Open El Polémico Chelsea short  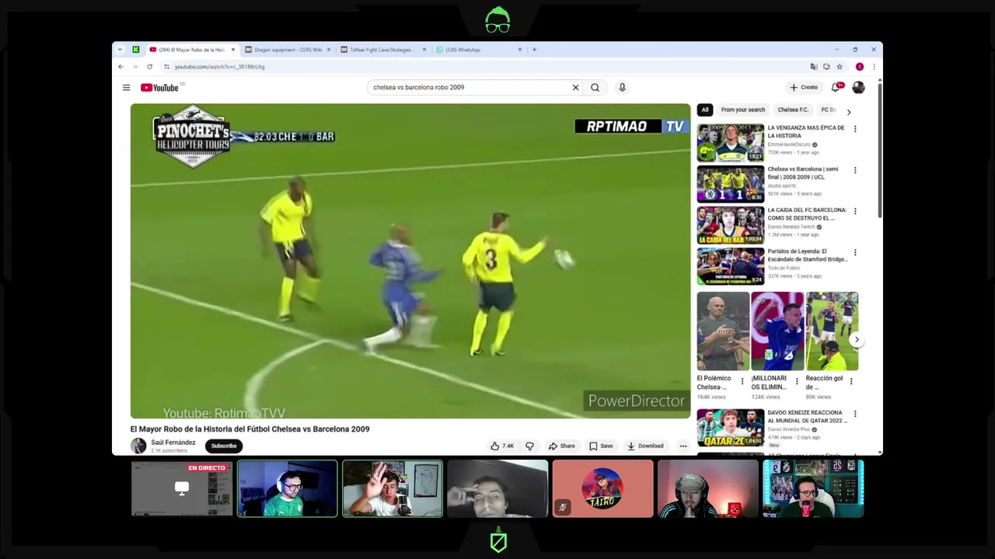723,332
